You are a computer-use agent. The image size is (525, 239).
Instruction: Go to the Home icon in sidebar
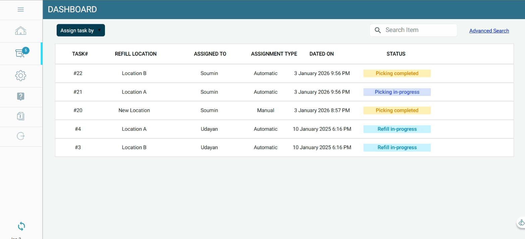click(x=21, y=31)
